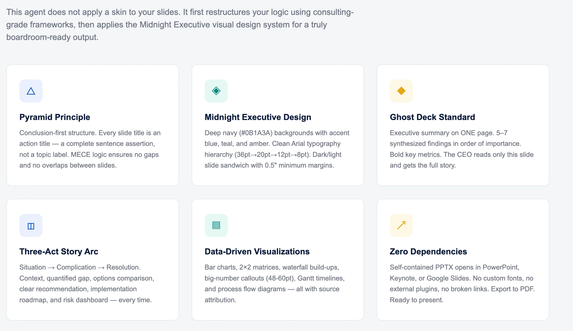Image resolution: width=573 pixels, height=331 pixels.
Task: Select the Pyramid Principle heading
Action: tap(55, 117)
